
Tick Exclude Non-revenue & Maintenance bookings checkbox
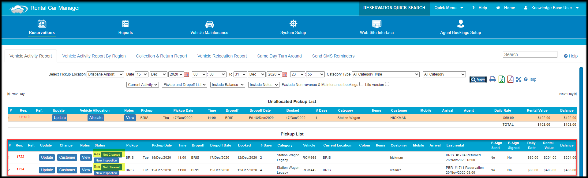(361, 84)
